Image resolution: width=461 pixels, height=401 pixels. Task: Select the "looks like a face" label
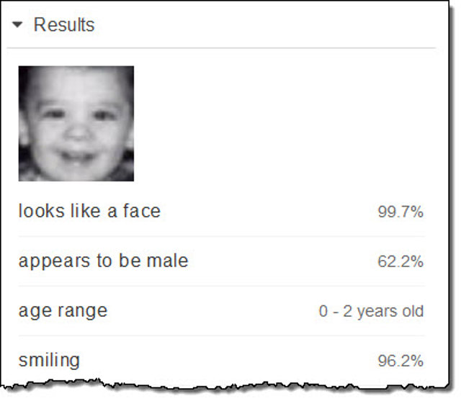click(x=89, y=211)
